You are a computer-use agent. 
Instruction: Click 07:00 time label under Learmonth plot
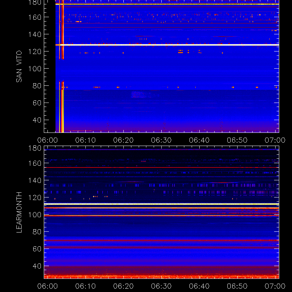[x=275, y=286]
